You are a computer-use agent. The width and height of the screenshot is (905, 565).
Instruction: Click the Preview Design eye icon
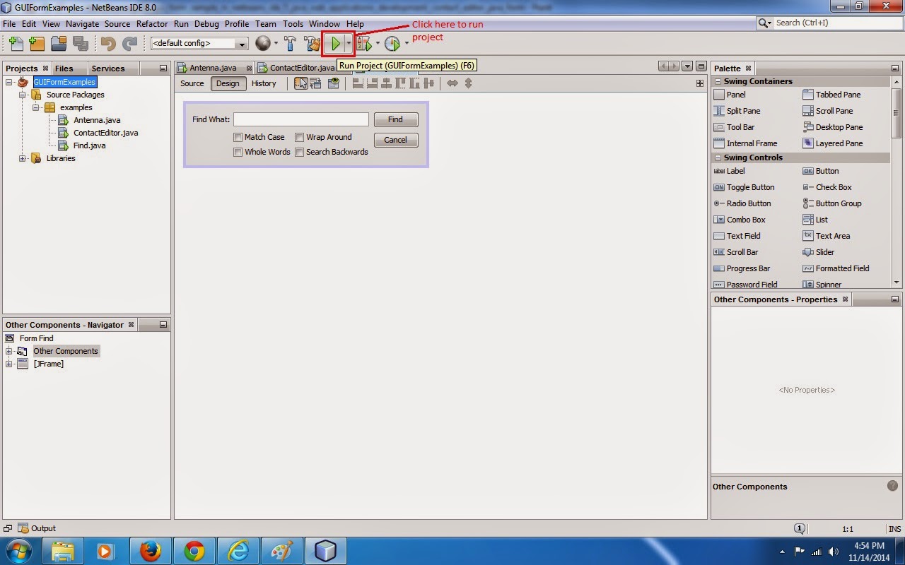click(333, 83)
